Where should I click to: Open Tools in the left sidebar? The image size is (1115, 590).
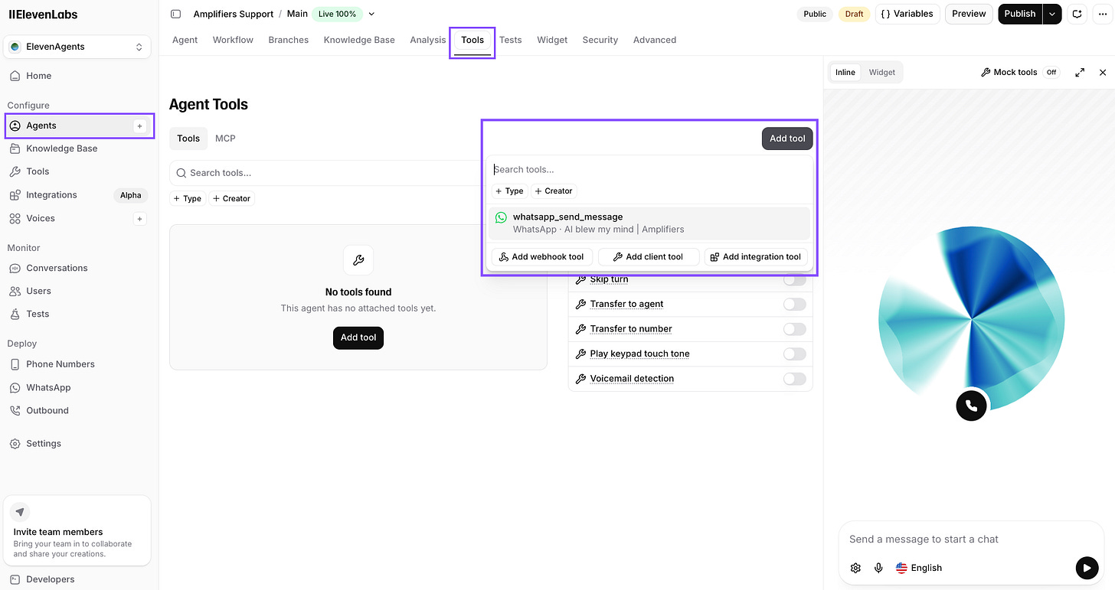(38, 171)
